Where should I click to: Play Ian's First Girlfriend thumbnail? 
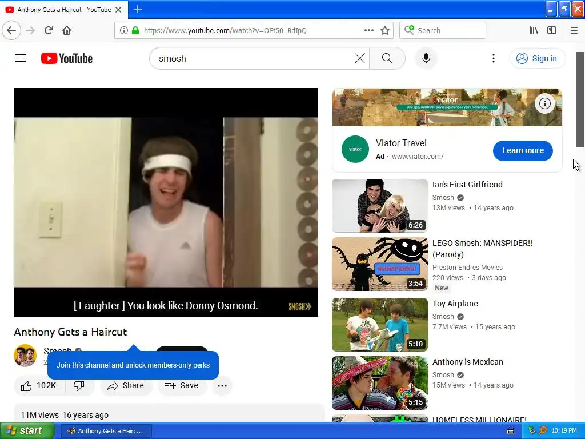point(380,206)
